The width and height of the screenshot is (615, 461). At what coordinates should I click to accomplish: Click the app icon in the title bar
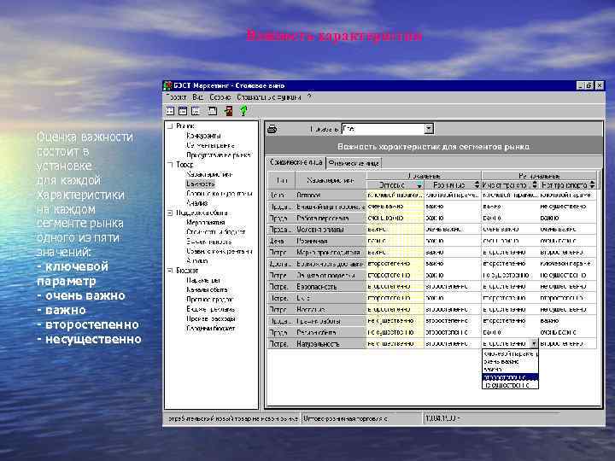pyautogui.click(x=169, y=85)
